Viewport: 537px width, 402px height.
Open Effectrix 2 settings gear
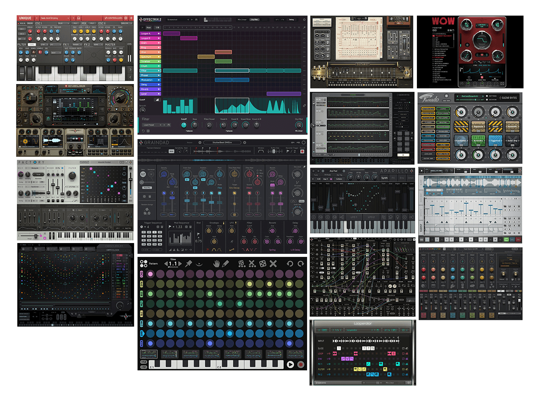click(304, 19)
